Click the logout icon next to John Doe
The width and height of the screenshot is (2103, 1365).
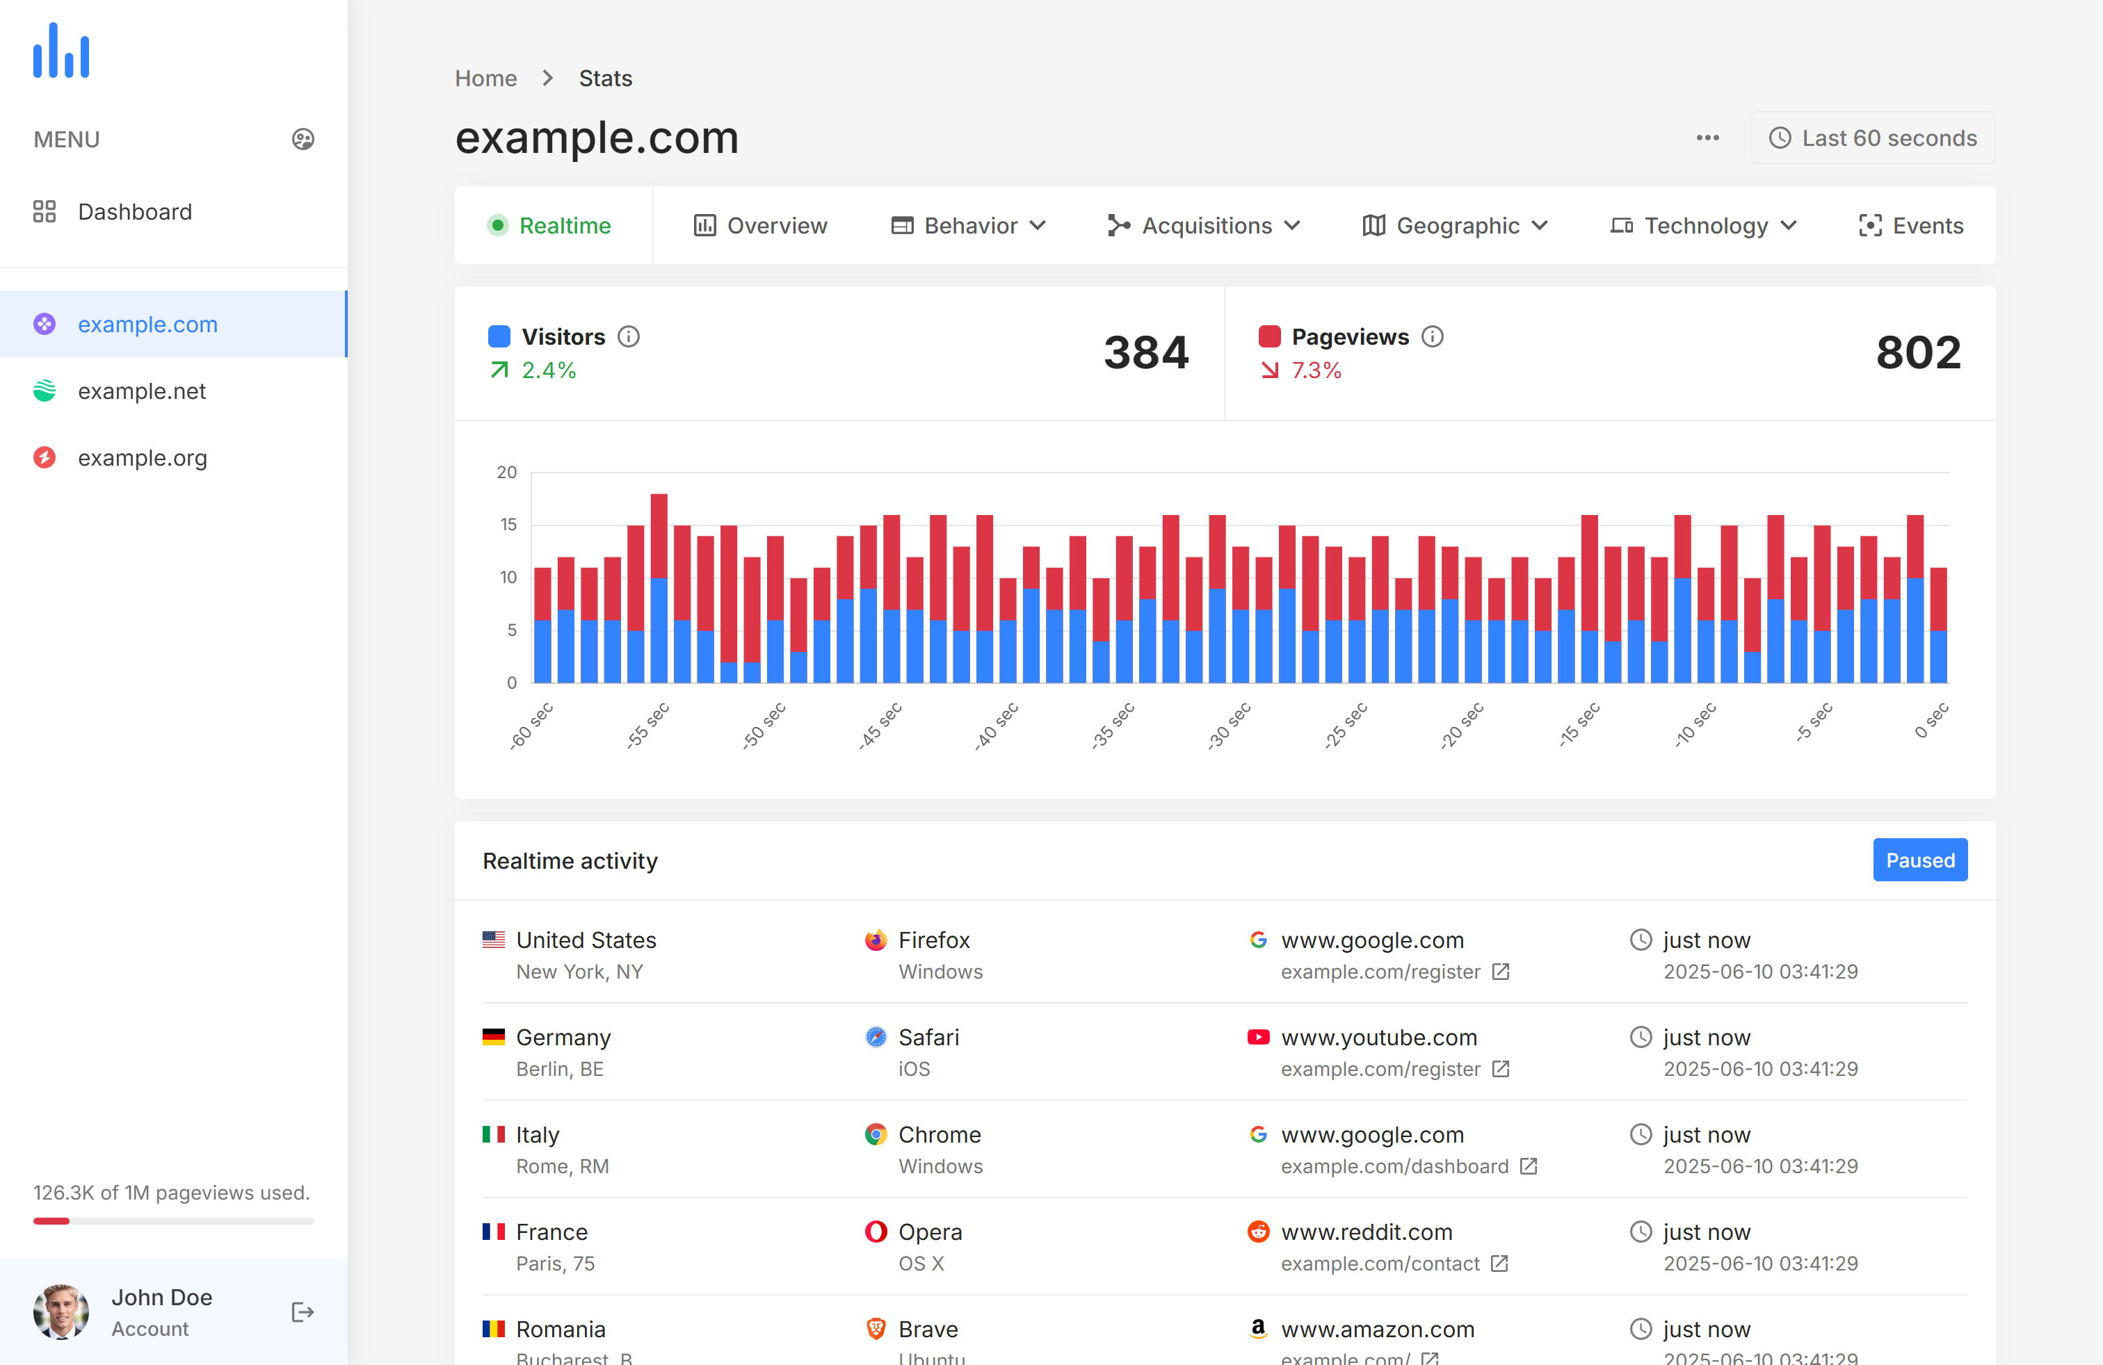click(303, 1312)
